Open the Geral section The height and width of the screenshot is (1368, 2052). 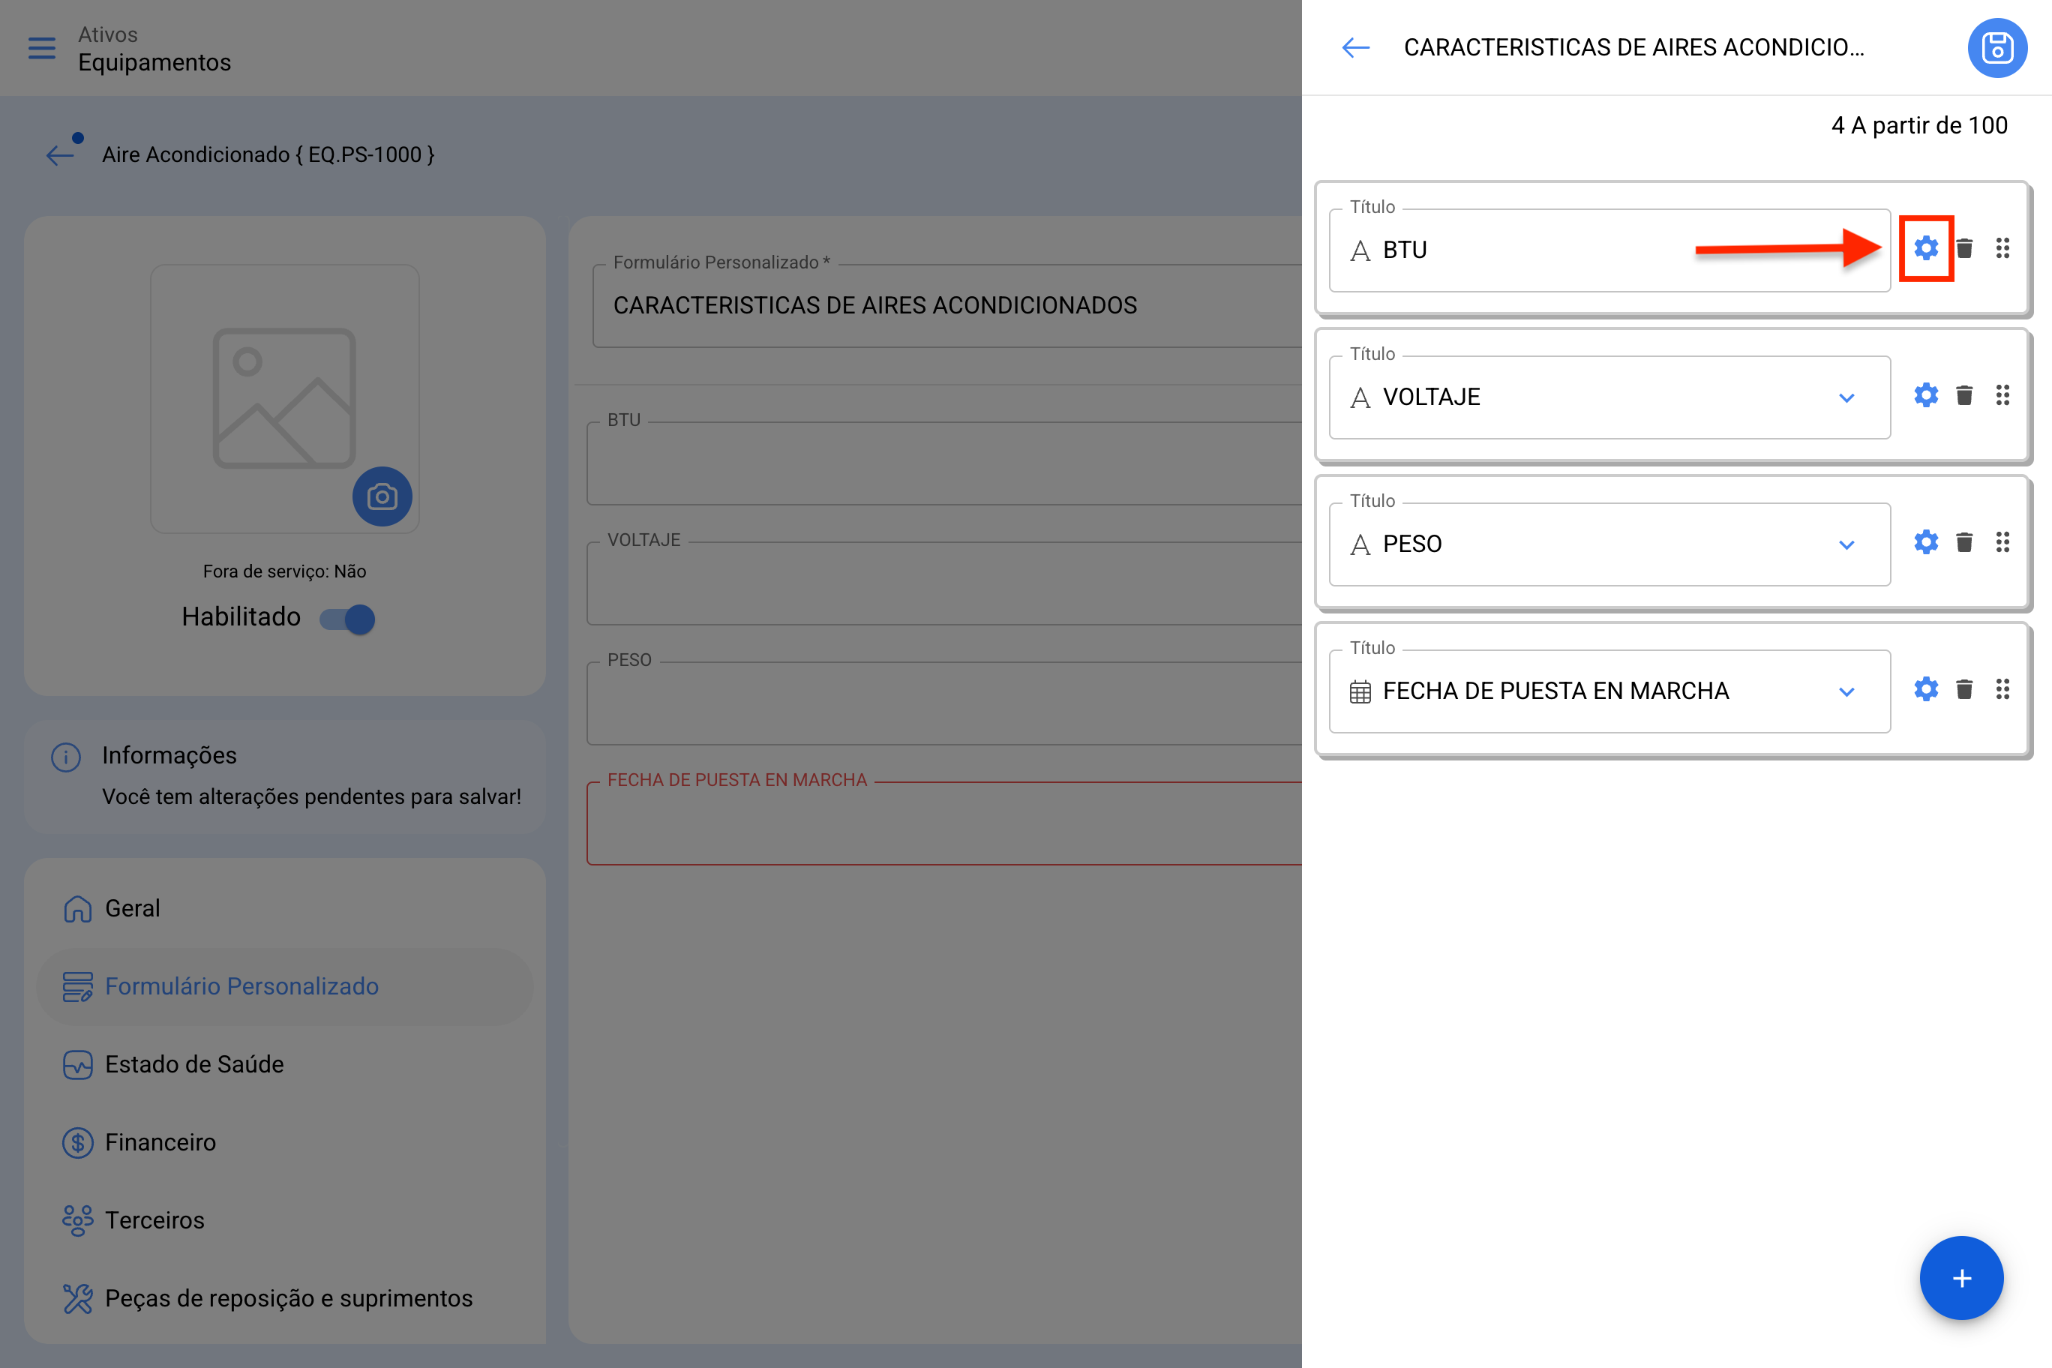coord(285,908)
